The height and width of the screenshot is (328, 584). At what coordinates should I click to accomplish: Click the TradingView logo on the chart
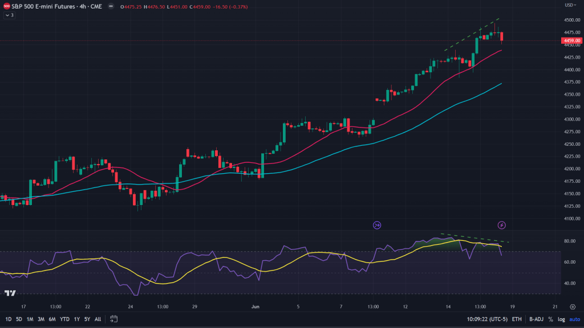coord(10,293)
